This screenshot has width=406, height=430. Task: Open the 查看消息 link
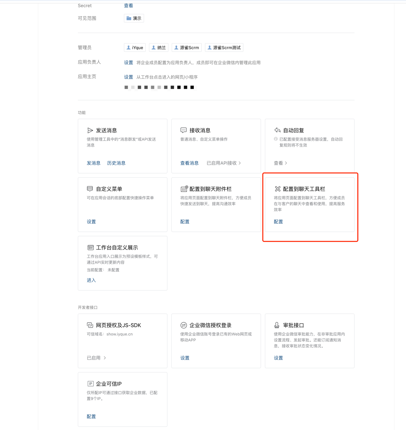189,163
